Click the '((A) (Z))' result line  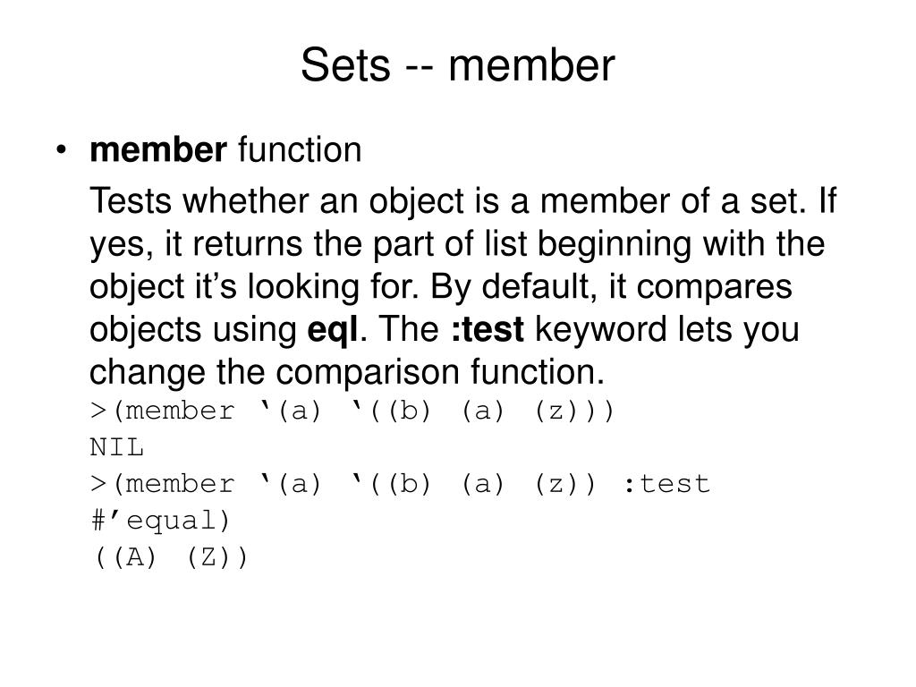[x=171, y=557]
